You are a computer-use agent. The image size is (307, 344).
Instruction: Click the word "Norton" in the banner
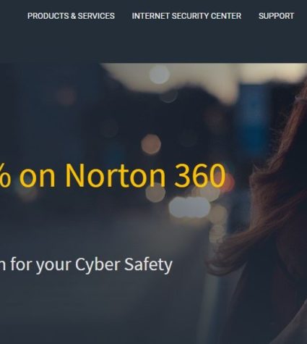pyautogui.click(x=116, y=175)
